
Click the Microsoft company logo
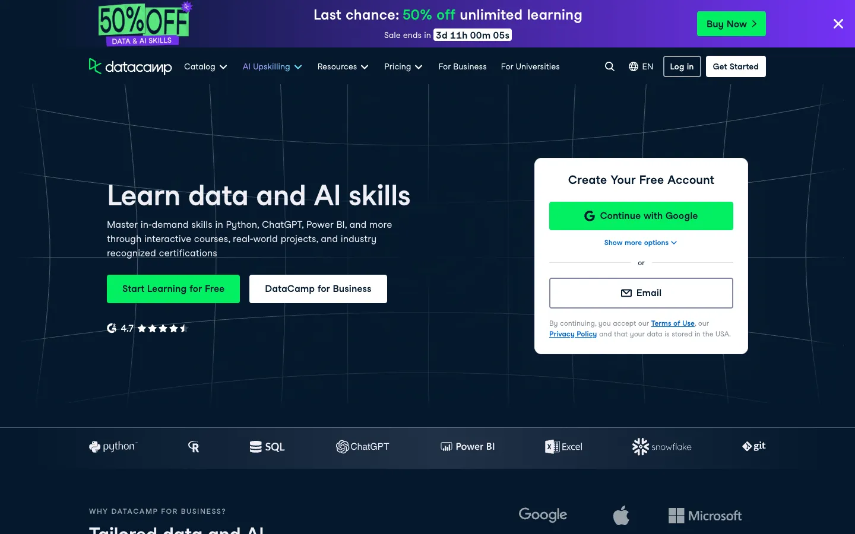tap(705, 516)
